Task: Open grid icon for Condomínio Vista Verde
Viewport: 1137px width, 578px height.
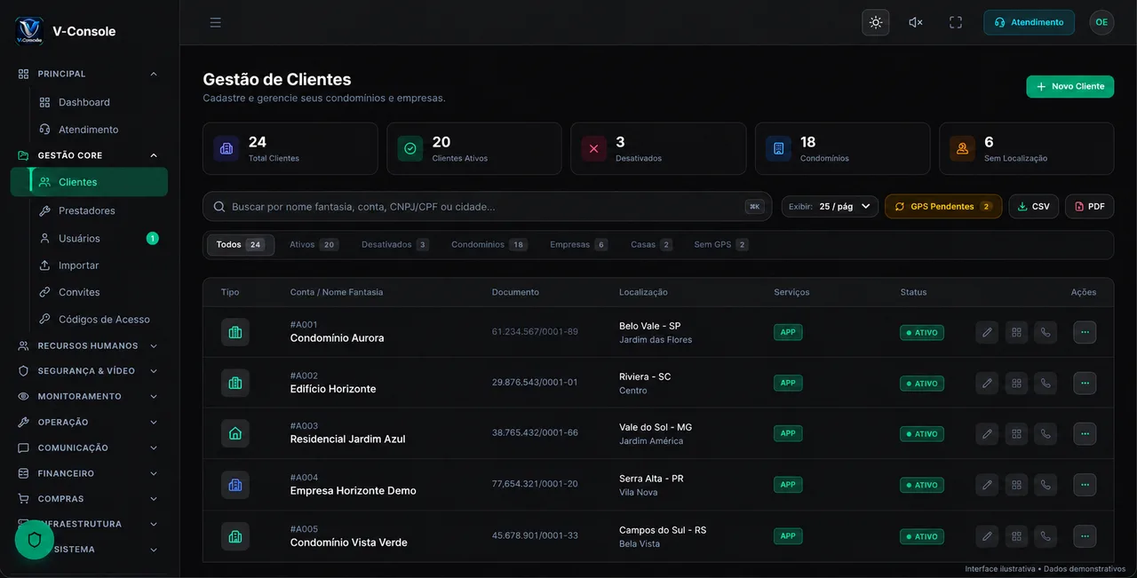Action: click(1016, 537)
